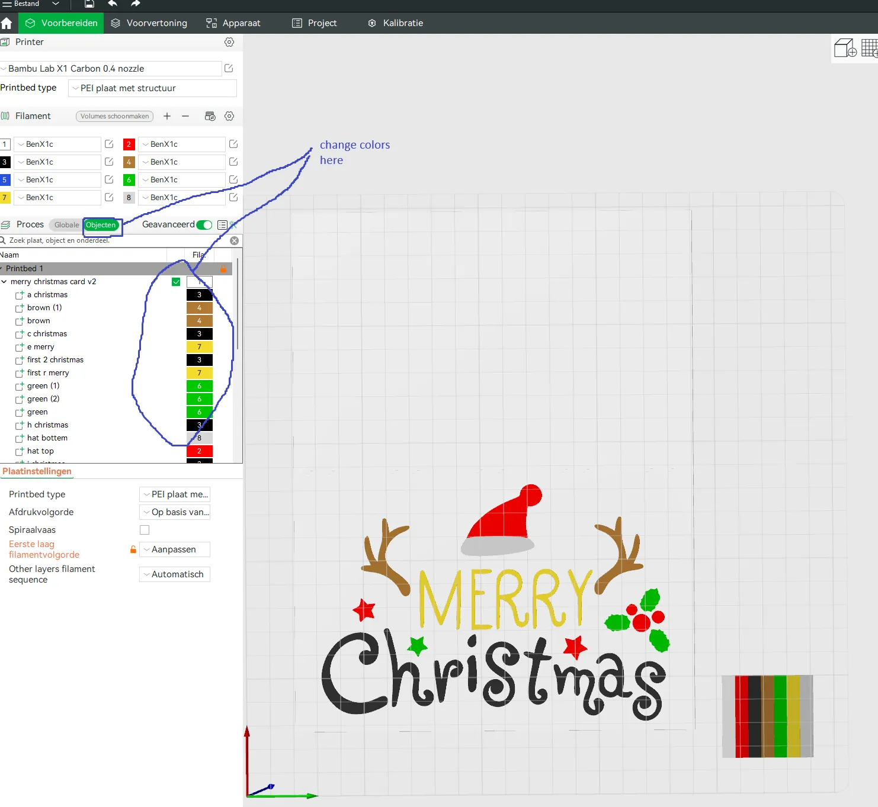Viewport: 878px width, 807px height.
Task: Open the AMS filament sync icon
Action: 210,116
